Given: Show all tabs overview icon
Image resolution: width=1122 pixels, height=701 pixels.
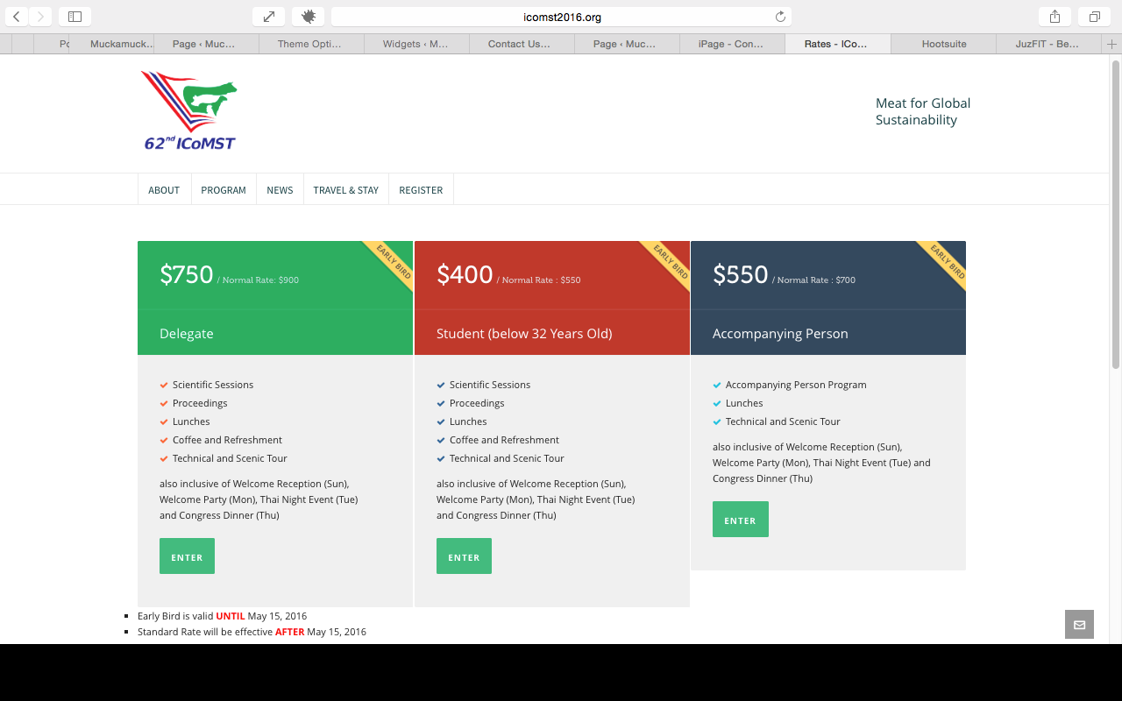Looking at the screenshot, I should pyautogui.click(x=1095, y=17).
